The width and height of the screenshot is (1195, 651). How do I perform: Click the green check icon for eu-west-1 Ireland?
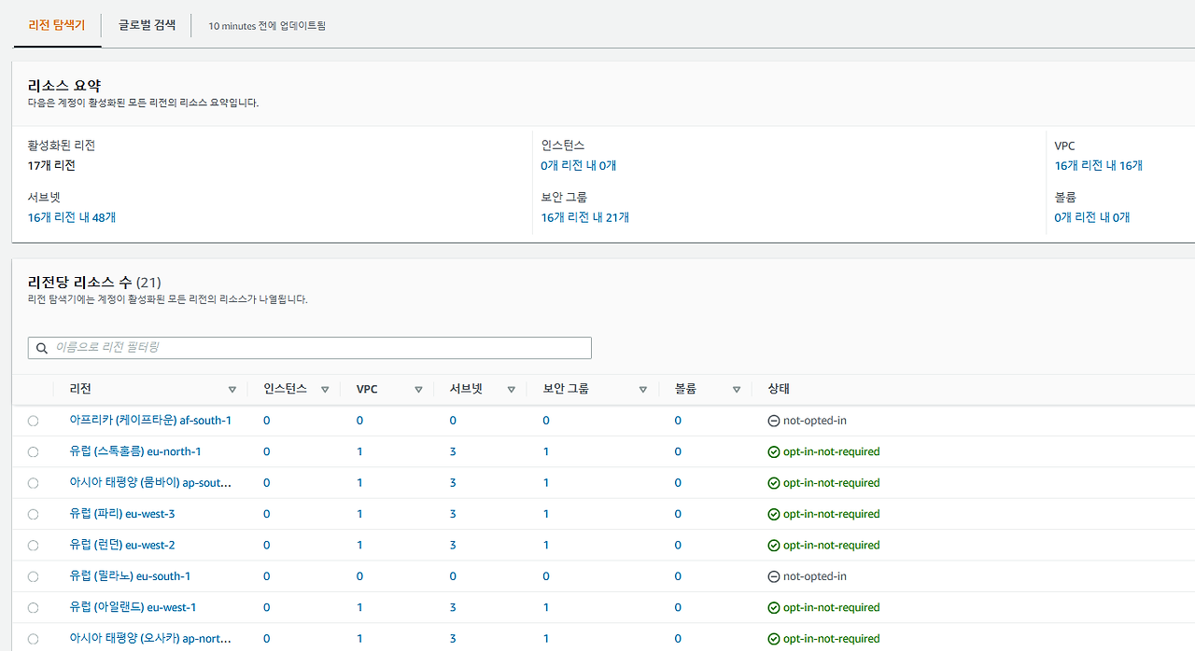773,607
